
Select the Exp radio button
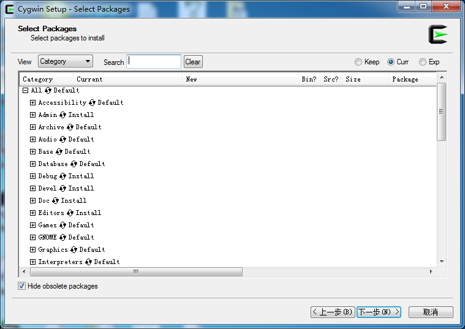click(x=423, y=62)
